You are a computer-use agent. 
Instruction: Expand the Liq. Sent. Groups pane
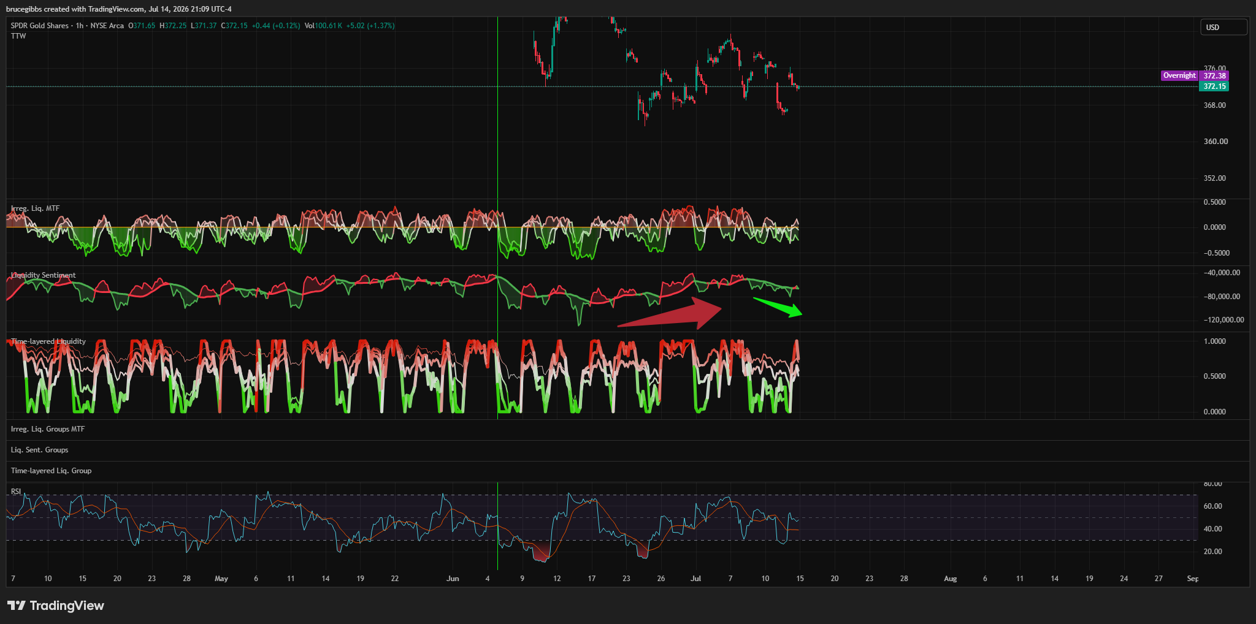pos(40,450)
